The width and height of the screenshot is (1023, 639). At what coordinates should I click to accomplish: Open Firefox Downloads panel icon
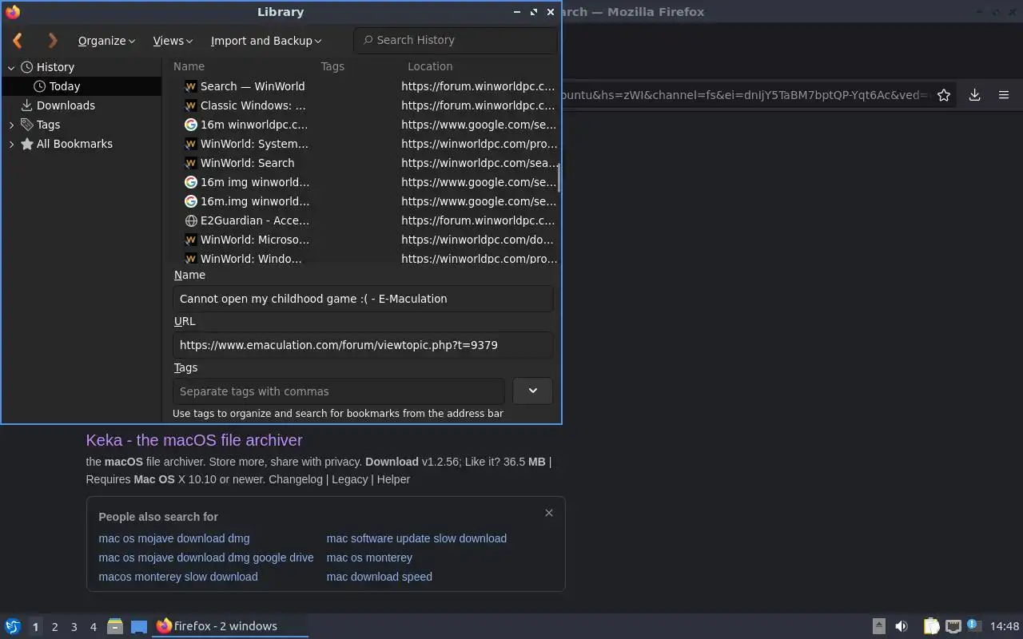tap(975, 95)
